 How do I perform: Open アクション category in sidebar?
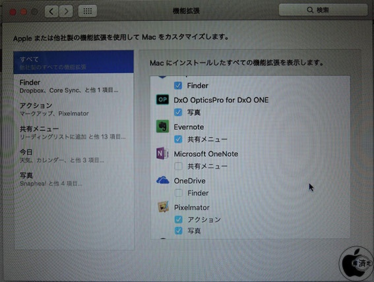coord(73,109)
